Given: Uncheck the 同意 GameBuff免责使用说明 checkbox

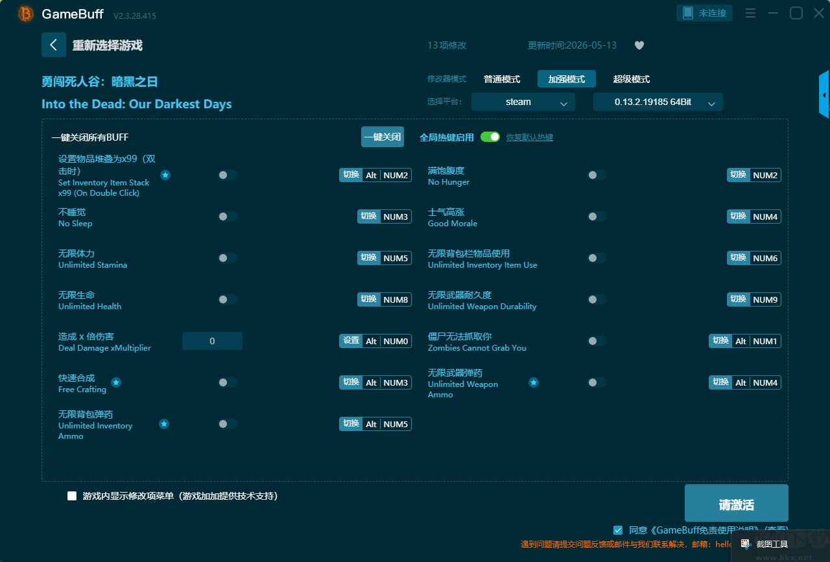Looking at the screenshot, I should point(618,530).
